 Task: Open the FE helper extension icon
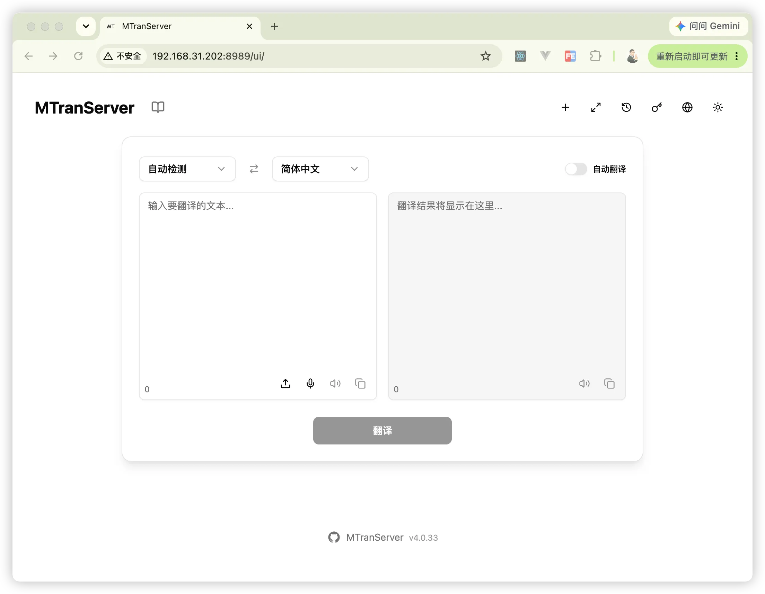[570, 56]
